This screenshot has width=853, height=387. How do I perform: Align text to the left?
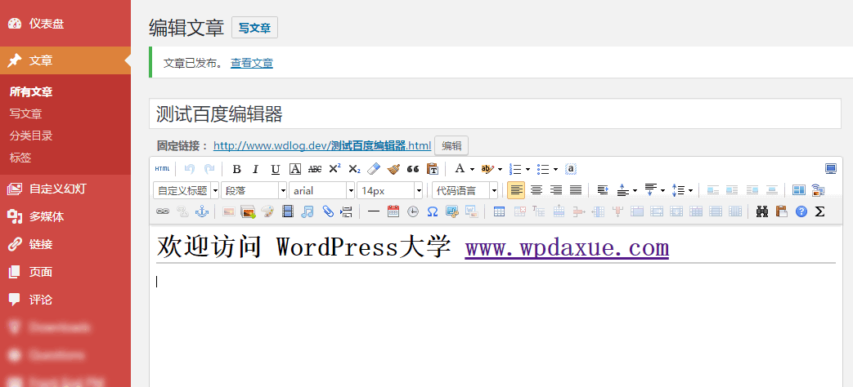(516, 190)
